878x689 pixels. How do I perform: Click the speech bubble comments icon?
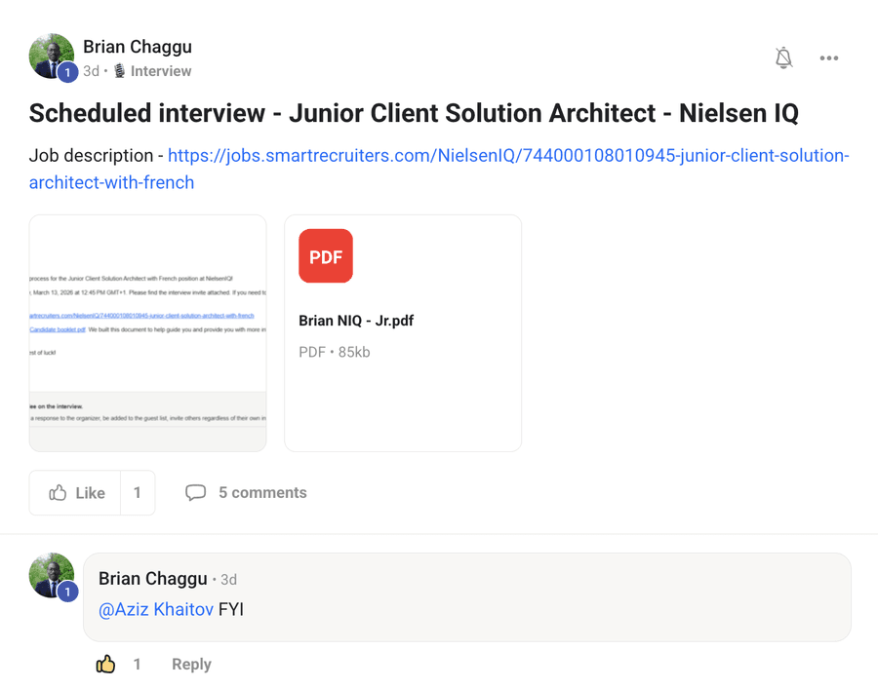coord(195,493)
